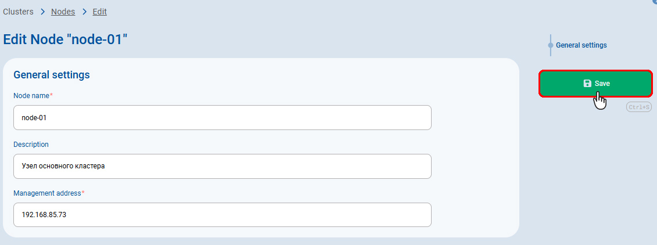Click the Node name field label
Screen dimensions: 657x245
click(31, 95)
